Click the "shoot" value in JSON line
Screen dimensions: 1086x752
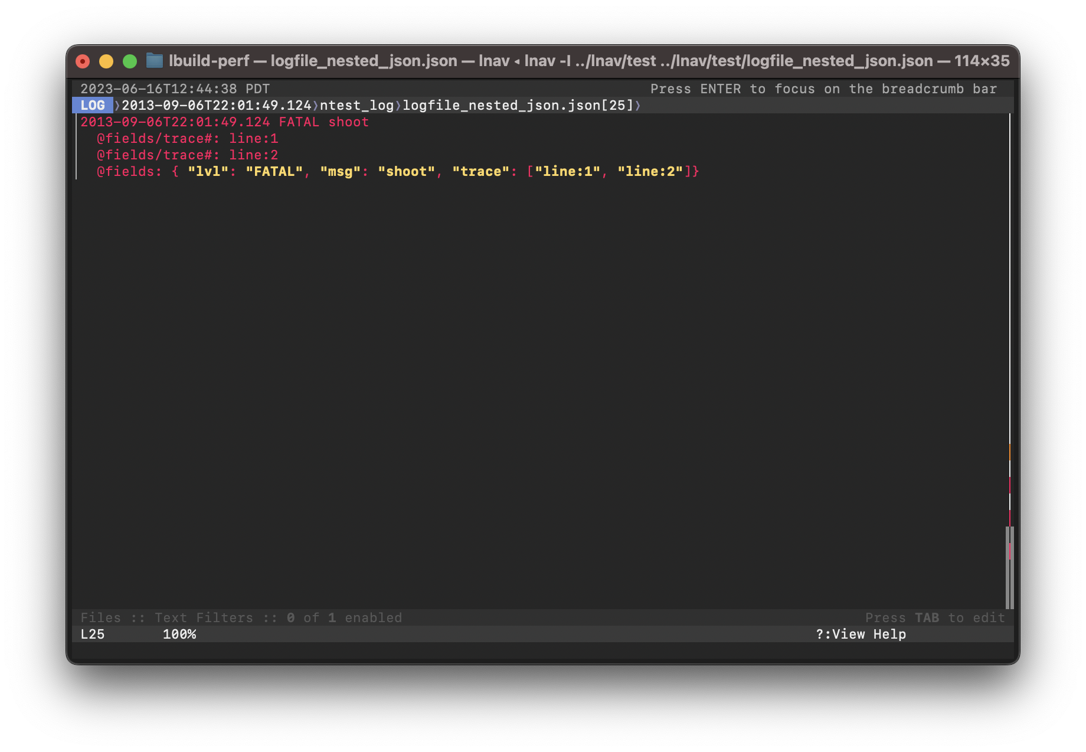coord(407,172)
